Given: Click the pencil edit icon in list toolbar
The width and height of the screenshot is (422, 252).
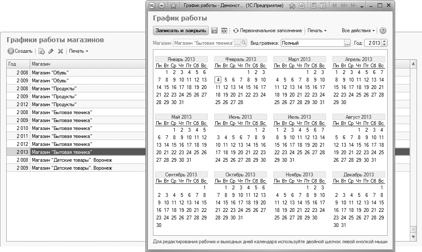Looking at the screenshot, I should click(51, 51).
